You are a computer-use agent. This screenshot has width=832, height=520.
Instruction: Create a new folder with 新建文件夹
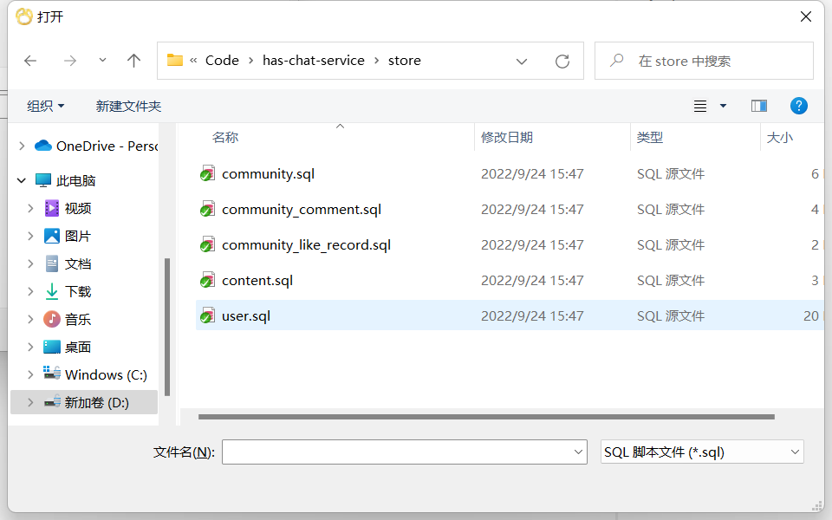pyautogui.click(x=128, y=106)
